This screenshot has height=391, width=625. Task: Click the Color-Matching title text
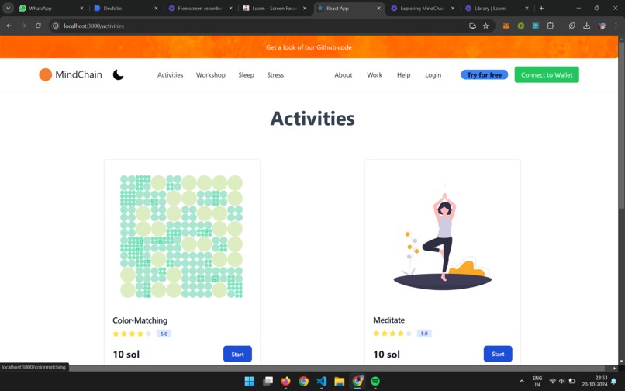(x=140, y=320)
